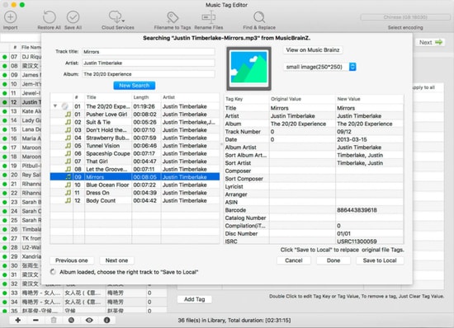The width and height of the screenshot is (454, 328).
Task: Collapse the The 20/20 Experience album row
Action: pyautogui.click(x=55, y=106)
